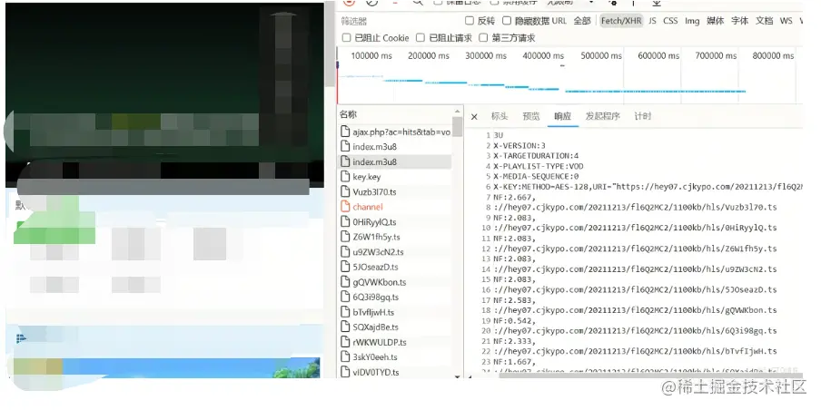This screenshot has width=821, height=410.
Task: Click the X-TARGETDURATION:4 response line
Action: point(536,156)
